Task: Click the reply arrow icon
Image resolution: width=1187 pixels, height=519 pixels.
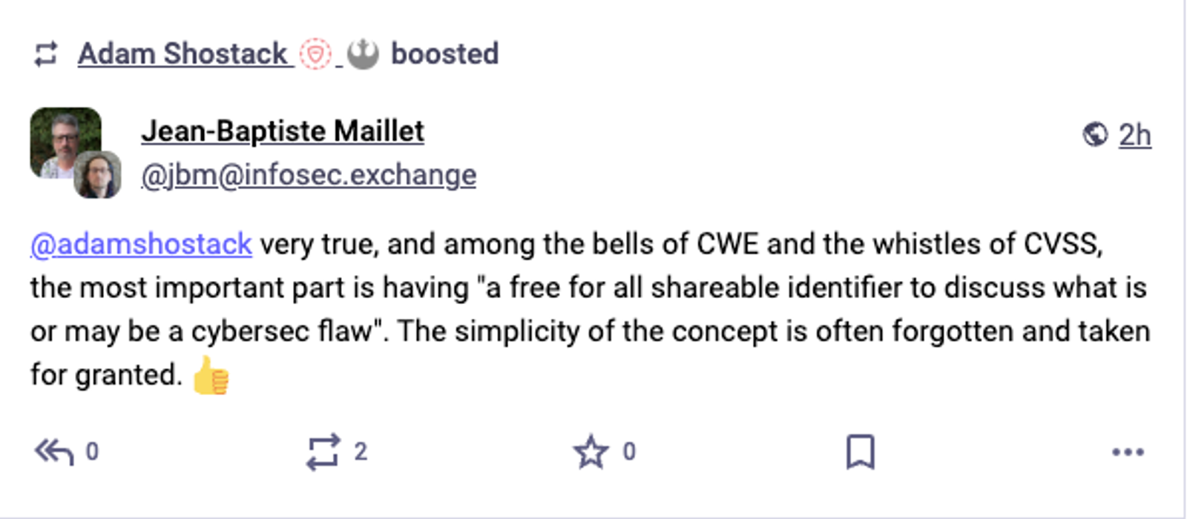Action: (x=54, y=452)
